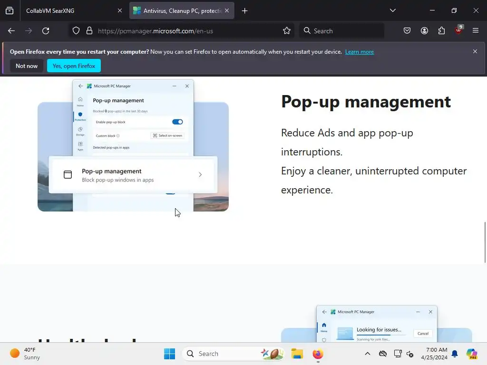Expand Pop-up management card chevron
The image size is (487, 365).
(x=200, y=175)
